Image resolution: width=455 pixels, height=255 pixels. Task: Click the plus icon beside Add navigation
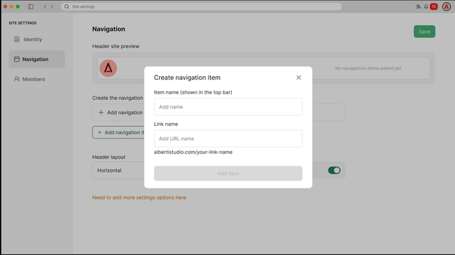click(x=101, y=112)
